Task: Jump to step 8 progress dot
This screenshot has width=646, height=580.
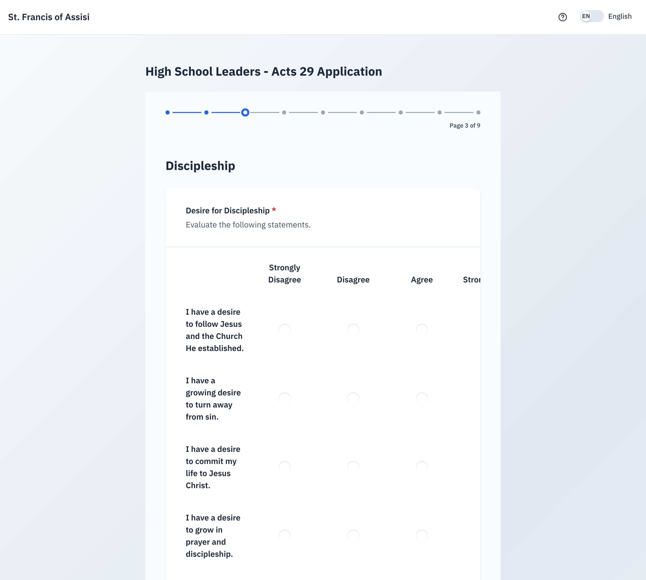Action: coord(439,112)
